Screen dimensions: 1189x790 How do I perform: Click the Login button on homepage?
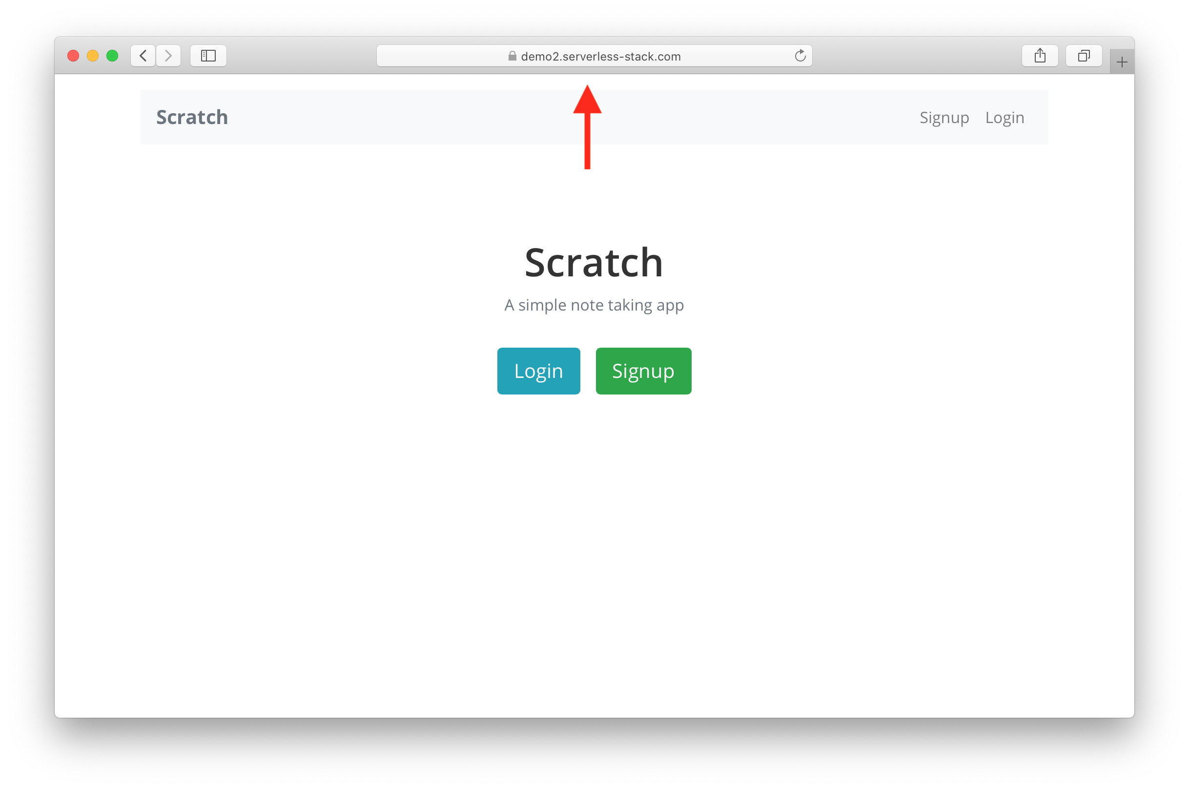click(x=539, y=370)
